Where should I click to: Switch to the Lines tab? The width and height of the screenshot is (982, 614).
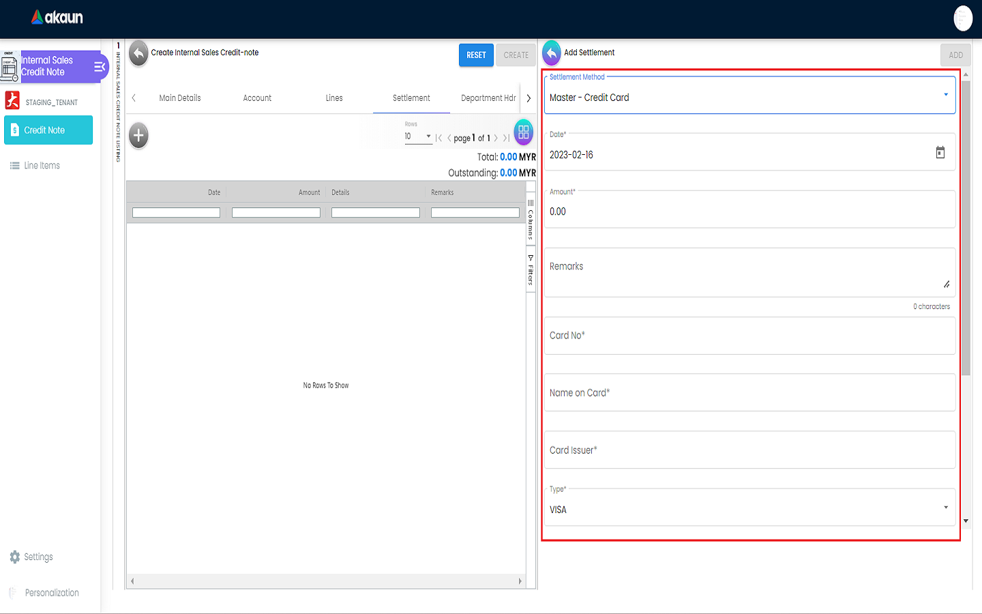[x=334, y=98]
